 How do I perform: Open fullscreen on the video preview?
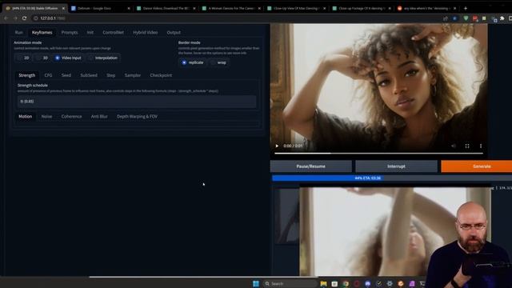(467, 146)
